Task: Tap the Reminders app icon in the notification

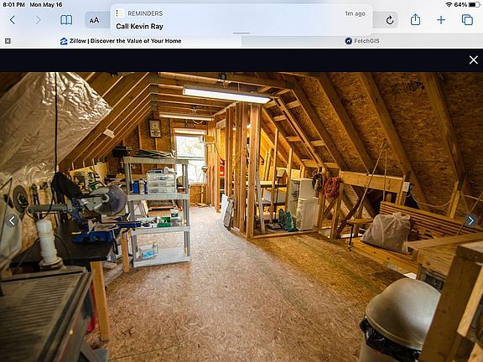Action: tap(120, 13)
